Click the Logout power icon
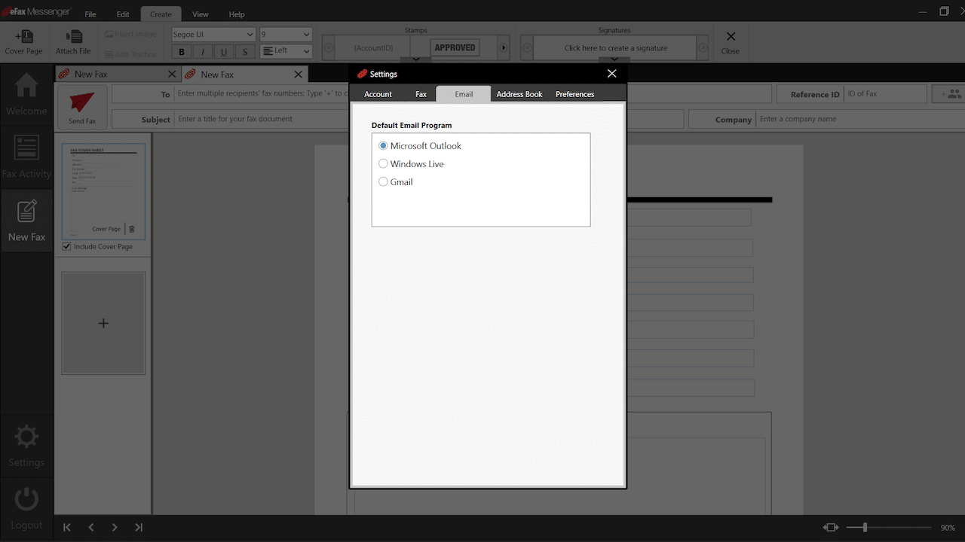The image size is (965, 542). (x=26, y=498)
